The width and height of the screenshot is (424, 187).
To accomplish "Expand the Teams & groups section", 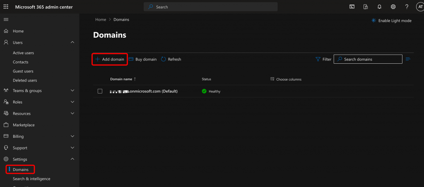I will tap(72, 91).
